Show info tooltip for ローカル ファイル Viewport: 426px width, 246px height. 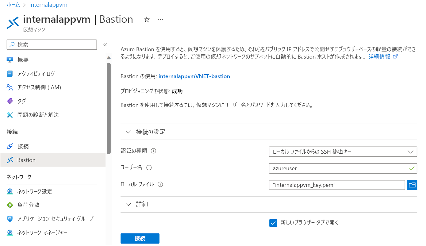[x=160, y=184]
